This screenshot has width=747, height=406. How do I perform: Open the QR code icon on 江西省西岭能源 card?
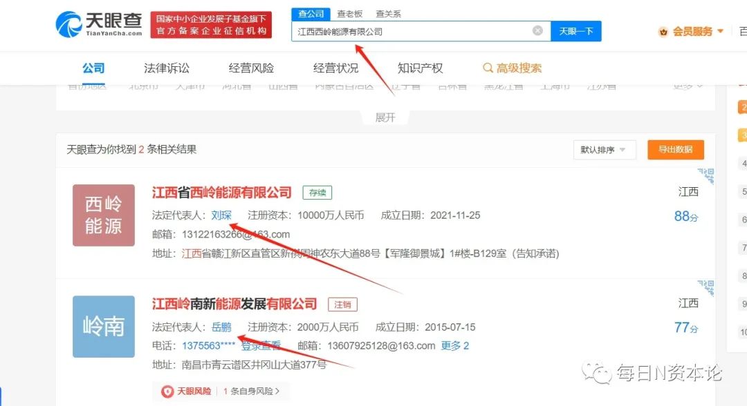[x=706, y=175]
